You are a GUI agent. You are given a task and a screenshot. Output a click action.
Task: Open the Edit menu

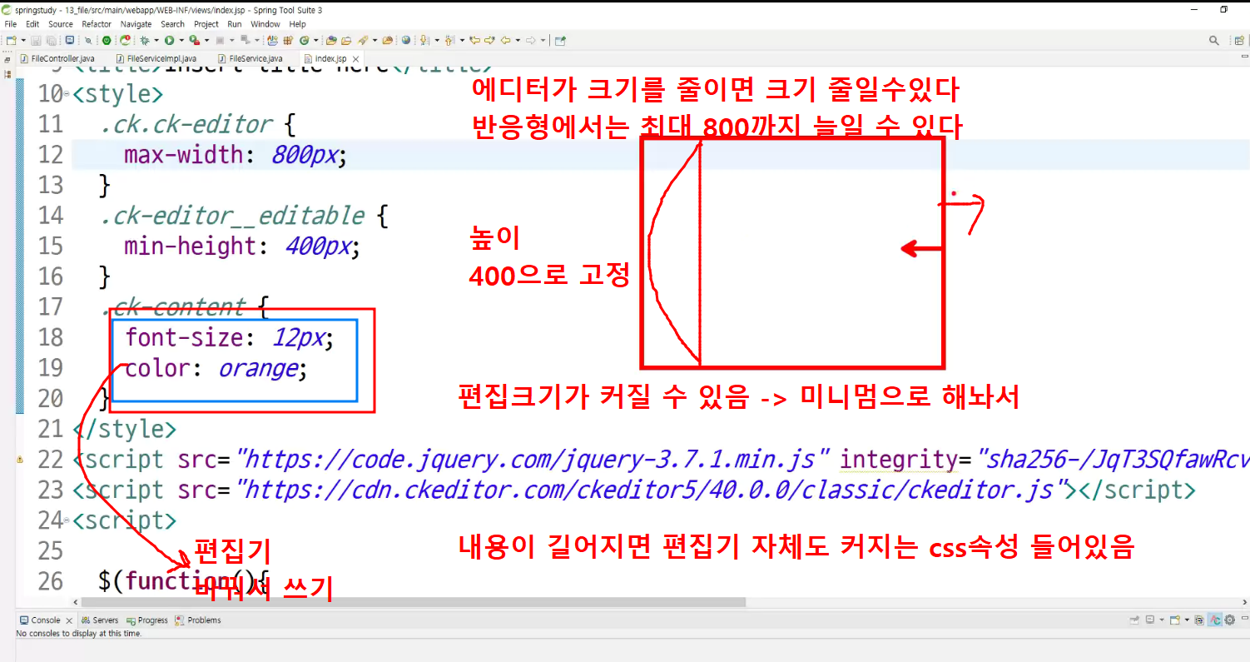pos(32,24)
